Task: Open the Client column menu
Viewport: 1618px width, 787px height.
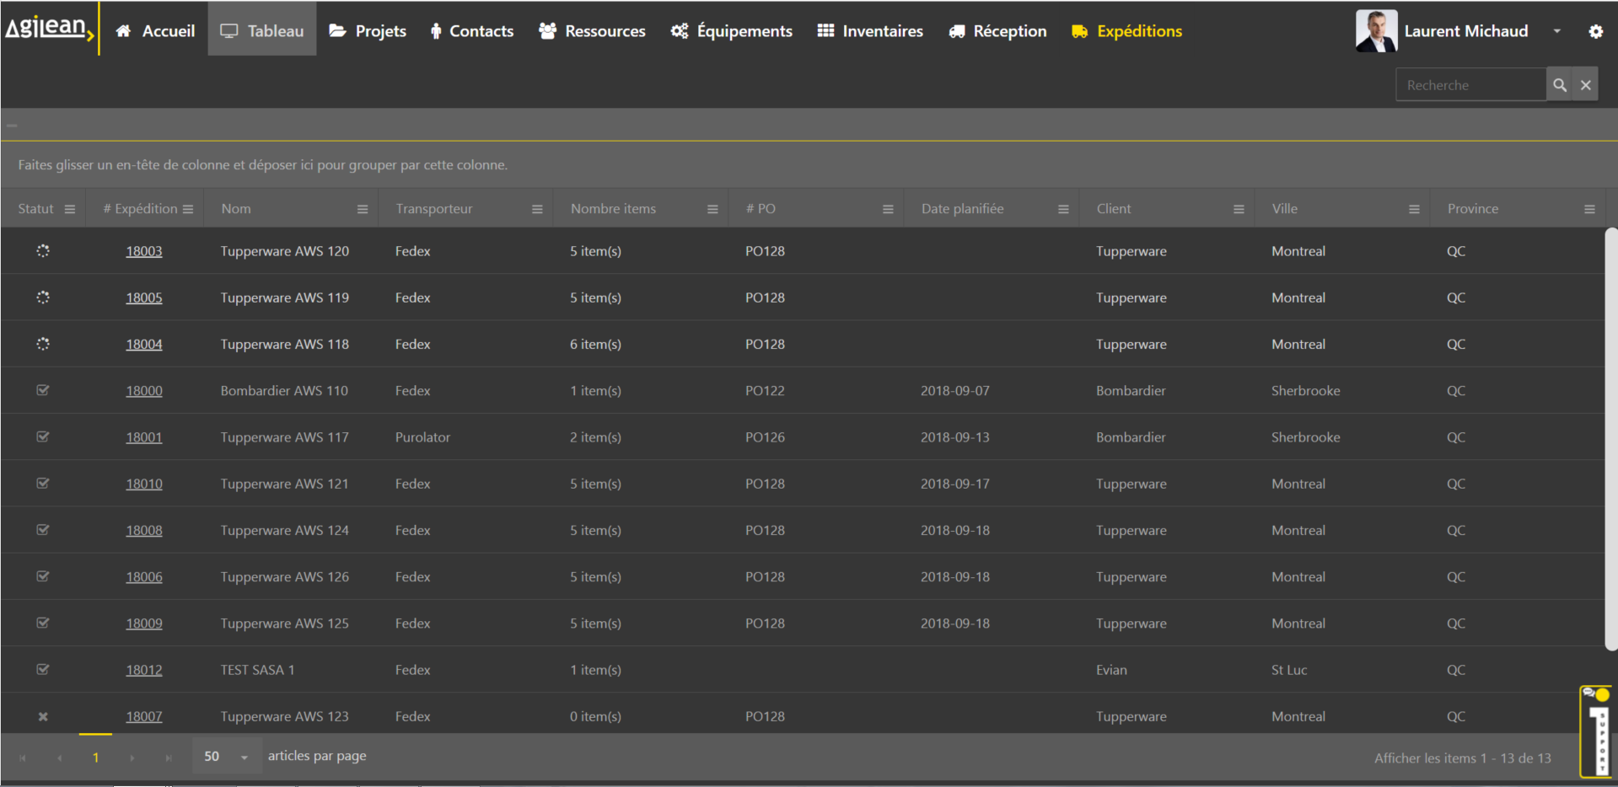Action: [x=1239, y=209]
